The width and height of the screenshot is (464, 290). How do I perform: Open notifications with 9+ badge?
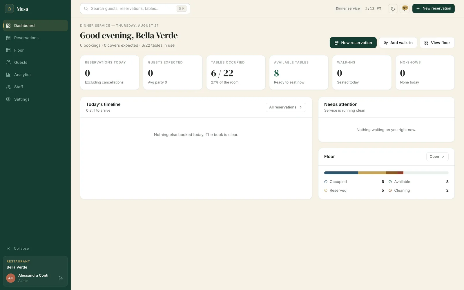coord(405,9)
